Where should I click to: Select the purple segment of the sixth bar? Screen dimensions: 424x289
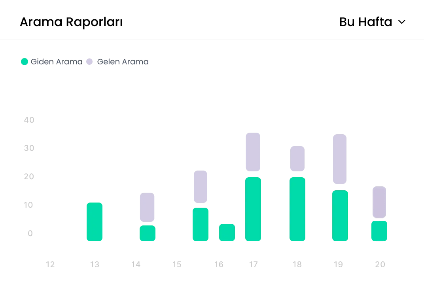click(297, 159)
